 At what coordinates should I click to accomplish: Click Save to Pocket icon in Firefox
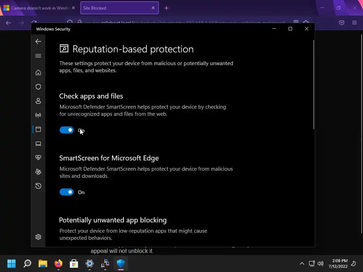342,23
